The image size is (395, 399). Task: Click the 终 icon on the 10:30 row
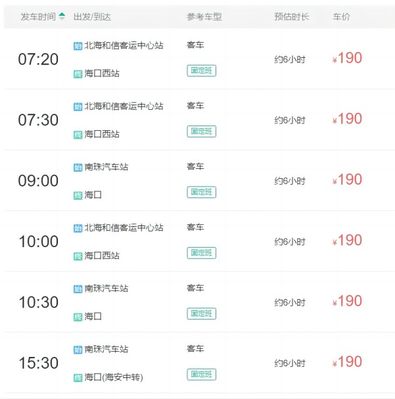coord(78,317)
